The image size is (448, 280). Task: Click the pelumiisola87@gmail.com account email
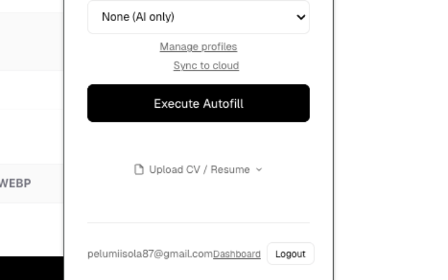[150, 254]
